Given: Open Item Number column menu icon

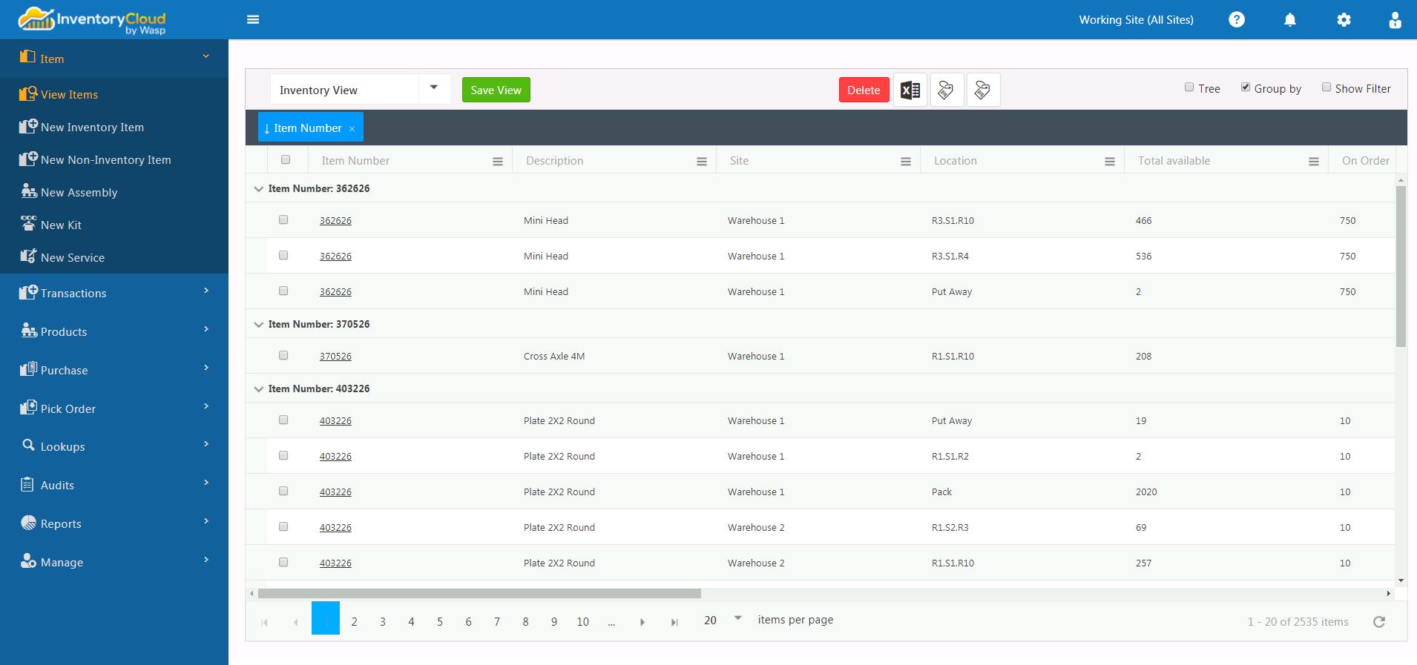Looking at the screenshot, I should [x=498, y=162].
